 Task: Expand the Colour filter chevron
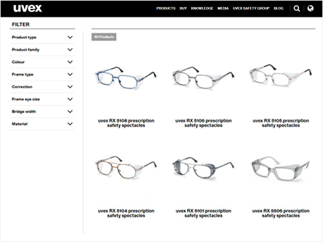pos(70,62)
